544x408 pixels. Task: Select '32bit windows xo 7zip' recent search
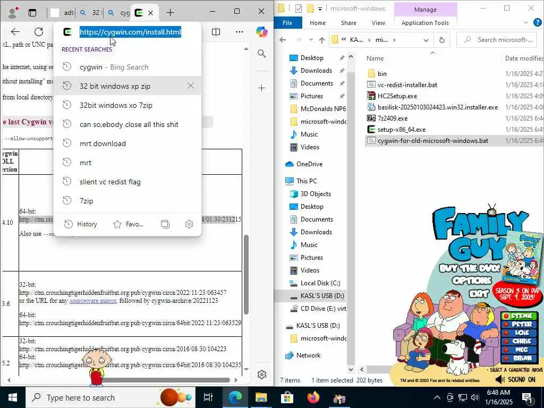click(127, 105)
